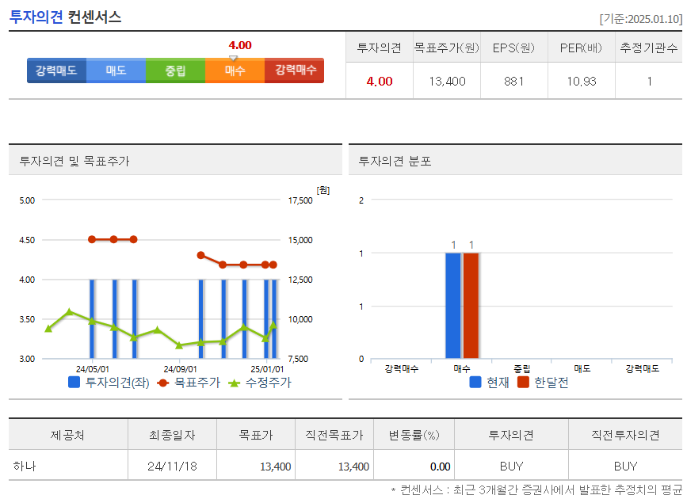Click the blue 현재 bar for 매수

[x=453, y=306]
